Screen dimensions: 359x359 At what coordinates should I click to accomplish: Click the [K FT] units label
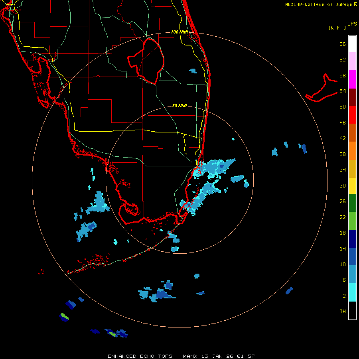point(337,28)
